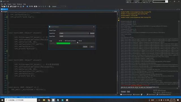Screen dimensions: 181x102
Task: Click the Run play toolbar icon
Action: click(39, 7)
